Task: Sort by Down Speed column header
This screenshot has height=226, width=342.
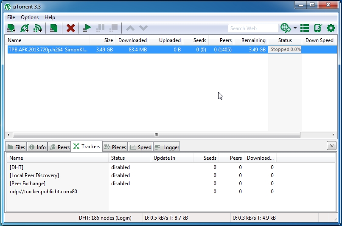Action: 319,40
